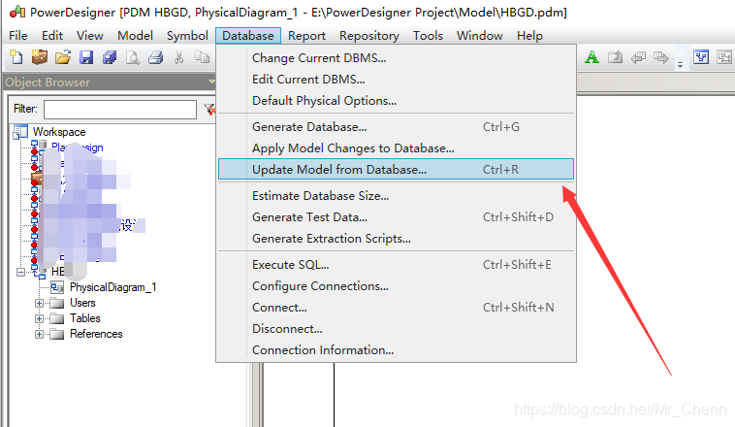Click the PowerDesigner application icon in title bar
Image resolution: width=735 pixels, height=427 pixels.
[x=17, y=12]
